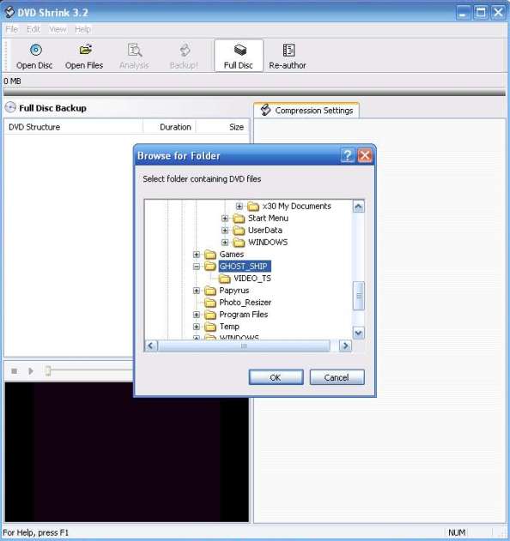The image size is (510, 541).
Task: Click the preview seek slider handle
Action: (48, 371)
